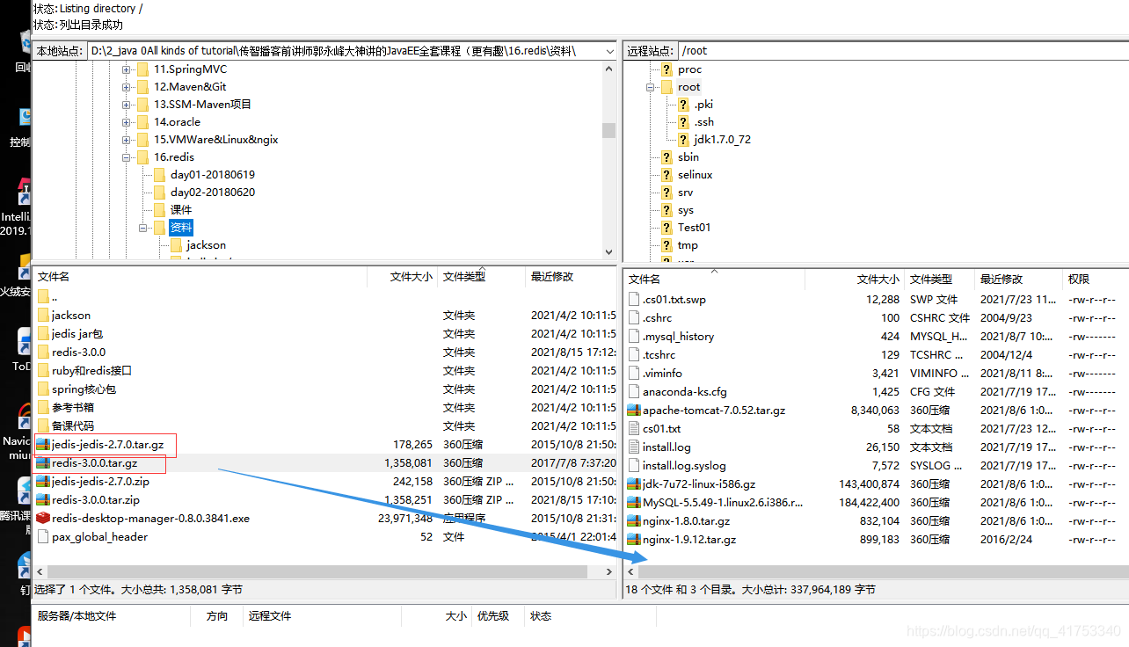The height and width of the screenshot is (647, 1129).
Task: Click the ruby和redis接口 folder icon
Action: click(x=43, y=371)
